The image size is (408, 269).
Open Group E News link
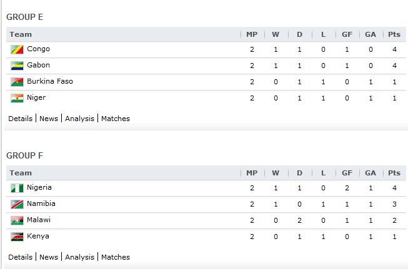tap(49, 119)
